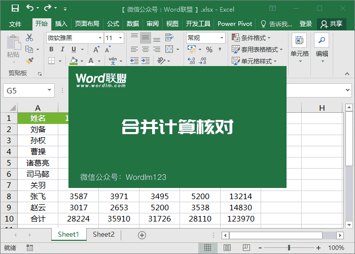
Task: Switch to the Power Pivot tab
Action: point(234,23)
